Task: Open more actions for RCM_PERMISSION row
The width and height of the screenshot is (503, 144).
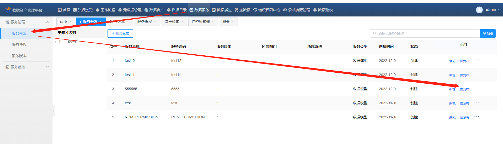Action: pyautogui.click(x=476, y=117)
